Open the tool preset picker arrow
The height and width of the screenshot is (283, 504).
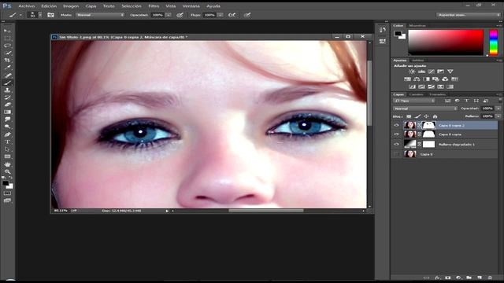(x=20, y=15)
